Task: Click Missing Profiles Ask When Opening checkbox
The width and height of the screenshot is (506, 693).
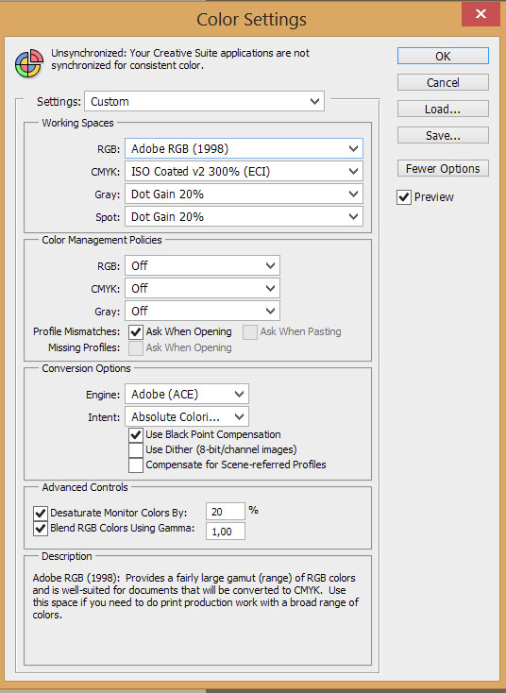Action: pyautogui.click(x=136, y=347)
